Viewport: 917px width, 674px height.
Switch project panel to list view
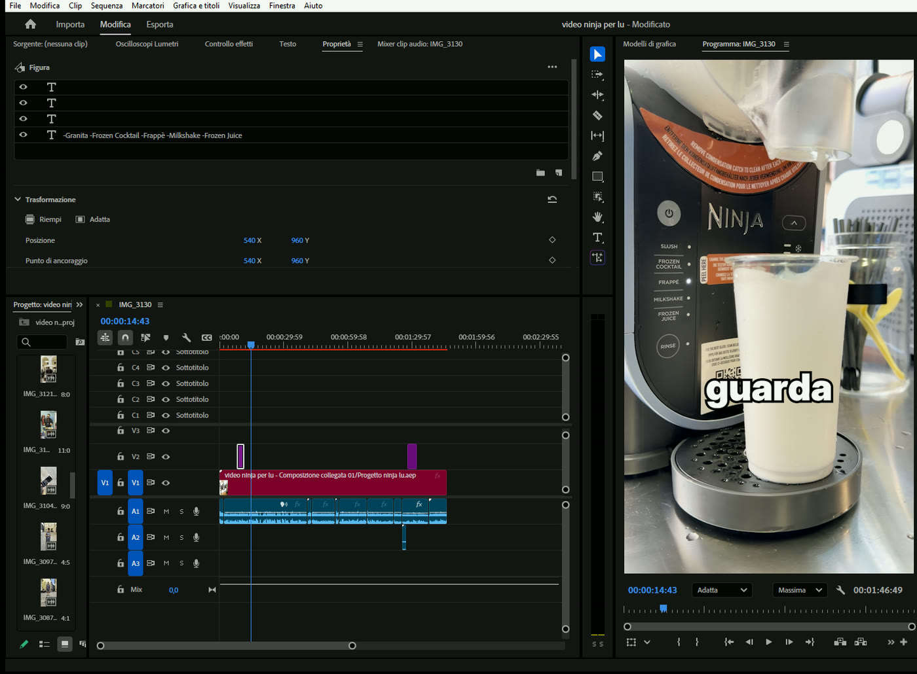tap(44, 644)
